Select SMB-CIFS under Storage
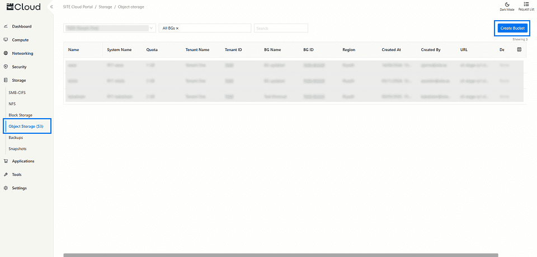Screen dimensions: 537x257 18,92
